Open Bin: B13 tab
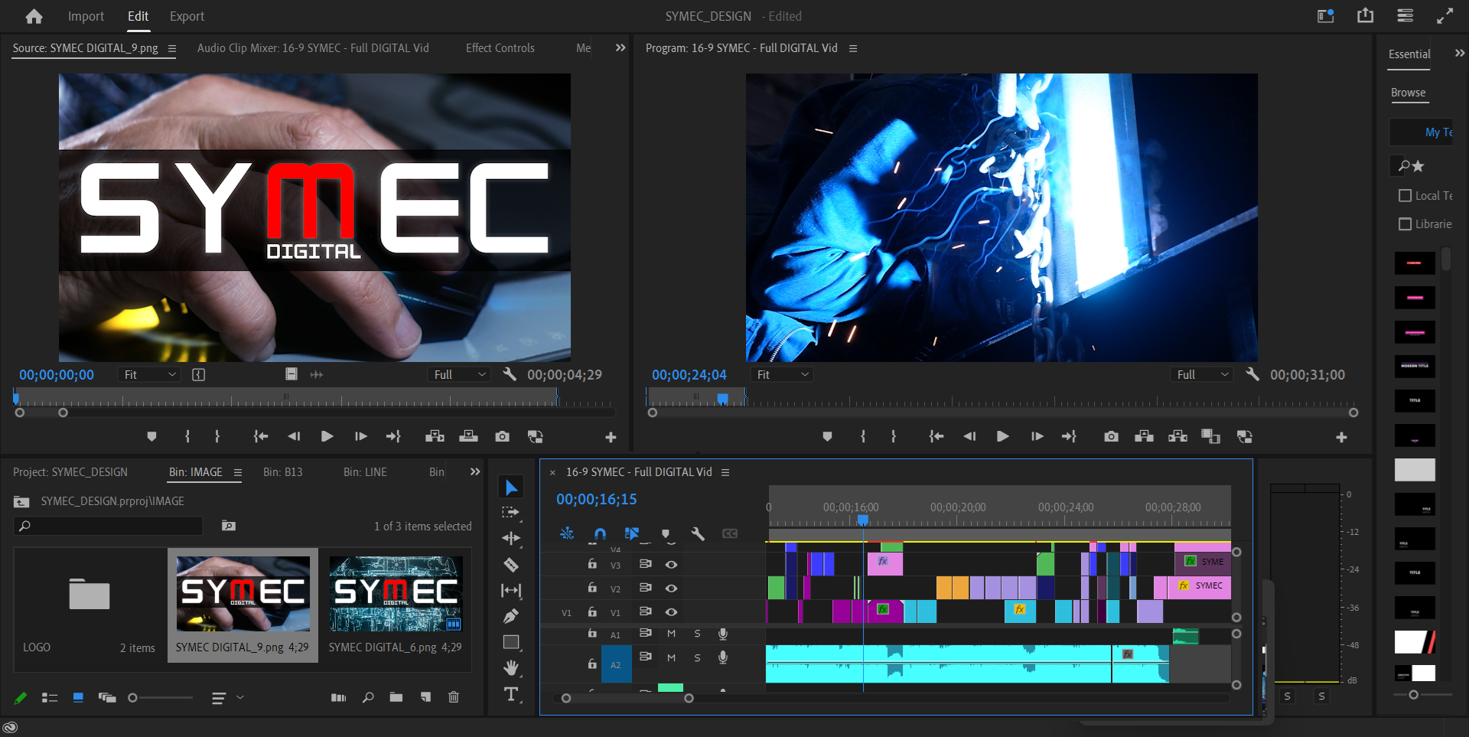Image resolution: width=1469 pixels, height=737 pixels. click(x=282, y=471)
